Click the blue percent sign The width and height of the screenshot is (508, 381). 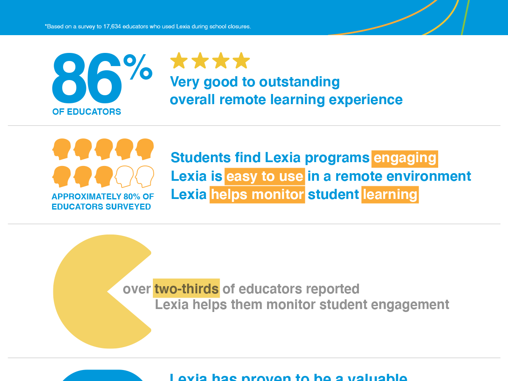coord(138,66)
